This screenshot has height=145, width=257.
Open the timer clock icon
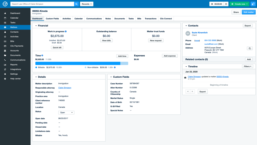pos(226,4)
